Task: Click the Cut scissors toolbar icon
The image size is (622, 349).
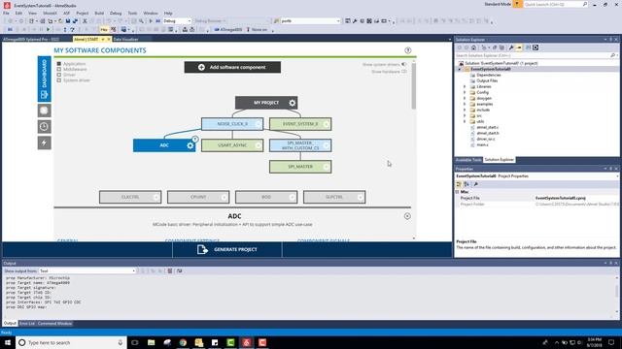Action: coord(85,21)
